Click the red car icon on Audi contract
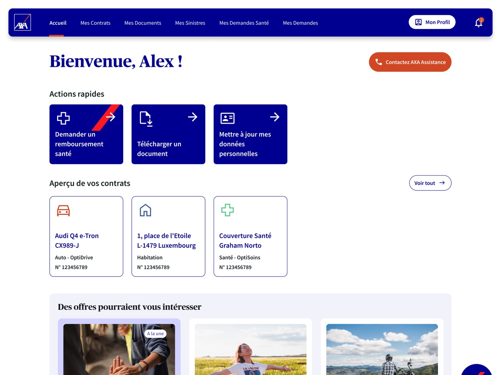 coord(63,211)
